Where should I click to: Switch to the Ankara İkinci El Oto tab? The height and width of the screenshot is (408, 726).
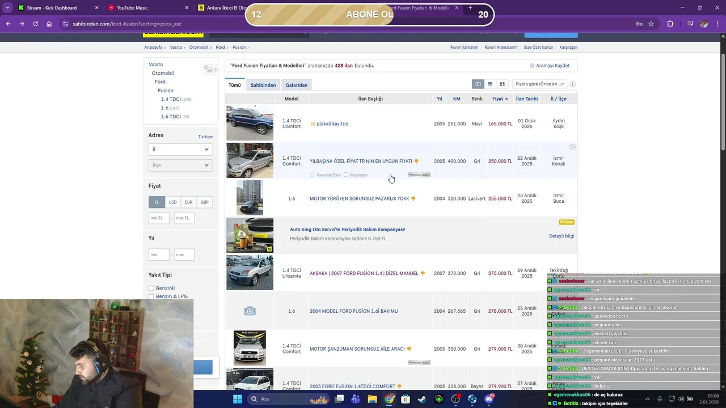(x=221, y=8)
